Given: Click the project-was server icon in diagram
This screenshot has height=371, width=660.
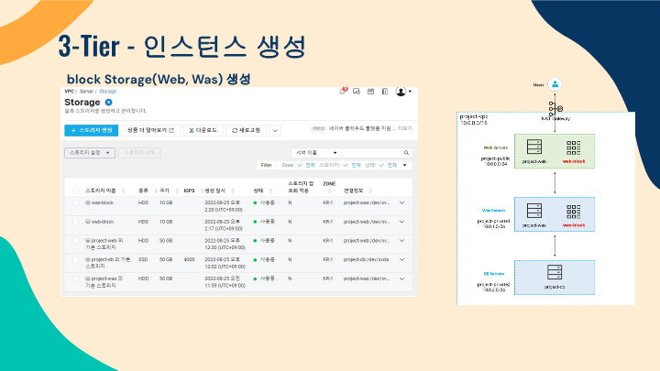Looking at the screenshot, I should (534, 211).
